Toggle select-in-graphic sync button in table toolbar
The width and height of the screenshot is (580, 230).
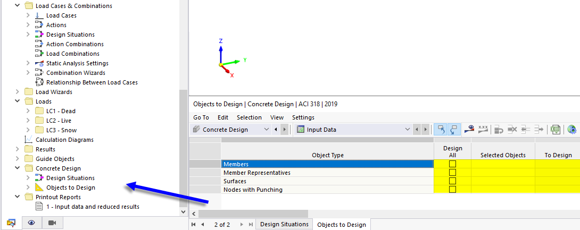[x=441, y=129]
